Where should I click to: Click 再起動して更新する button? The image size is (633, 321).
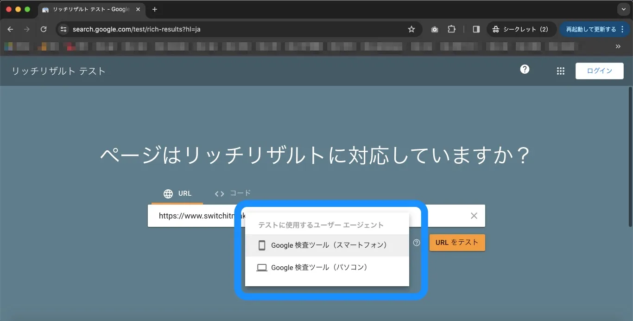click(x=595, y=29)
